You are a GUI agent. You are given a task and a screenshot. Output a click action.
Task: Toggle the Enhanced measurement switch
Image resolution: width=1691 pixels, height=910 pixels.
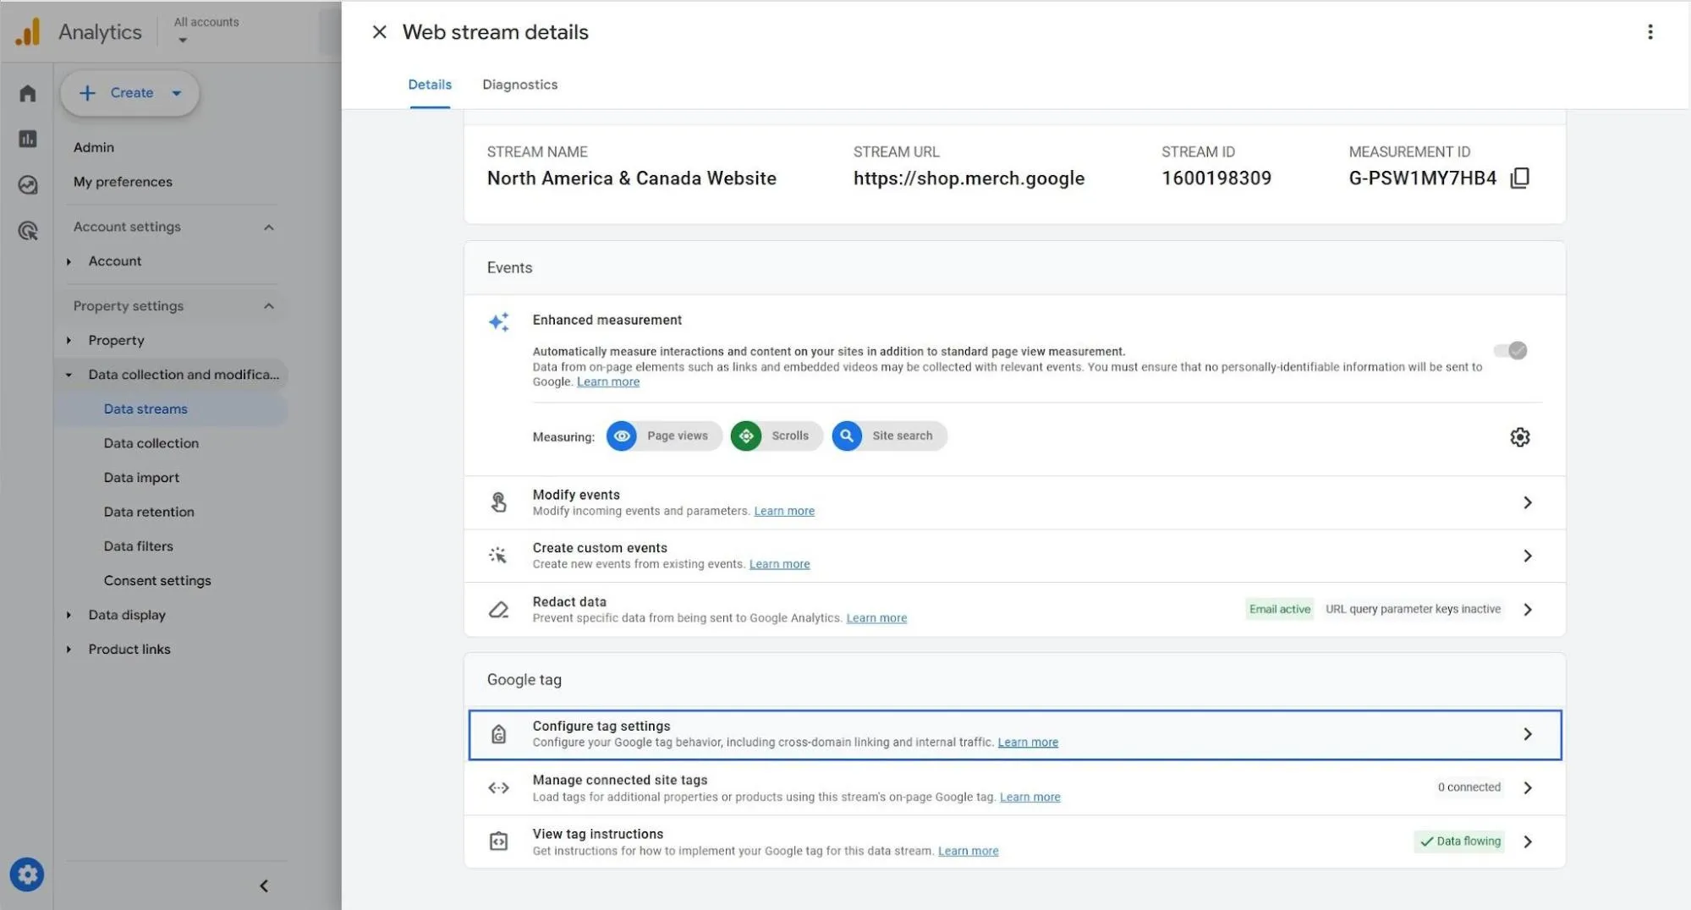(1510, 350)
